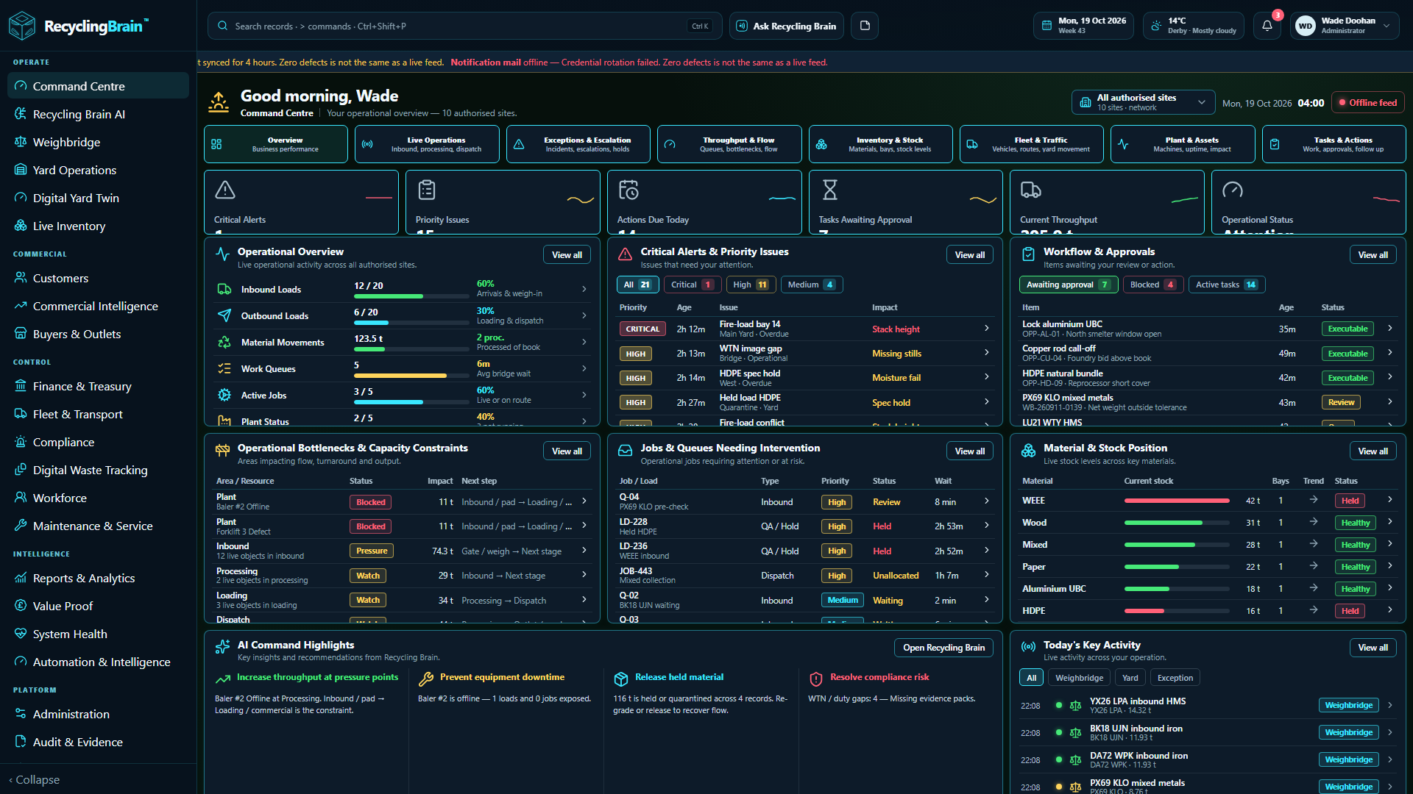Switch to the Fleet & Traffic tab
Viewport: 1413px width, 794px height.
(x=1032, y=144)
